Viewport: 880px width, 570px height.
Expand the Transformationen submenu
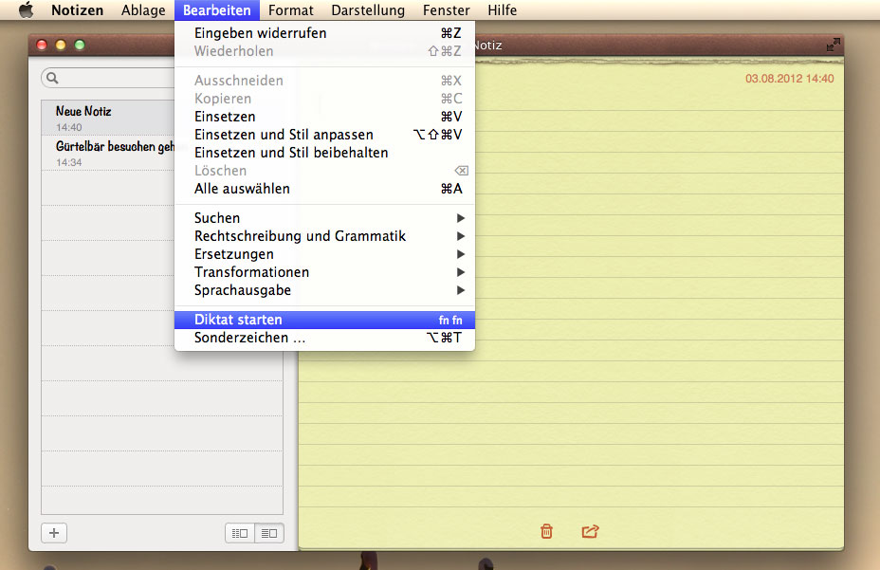click(324, 272)
